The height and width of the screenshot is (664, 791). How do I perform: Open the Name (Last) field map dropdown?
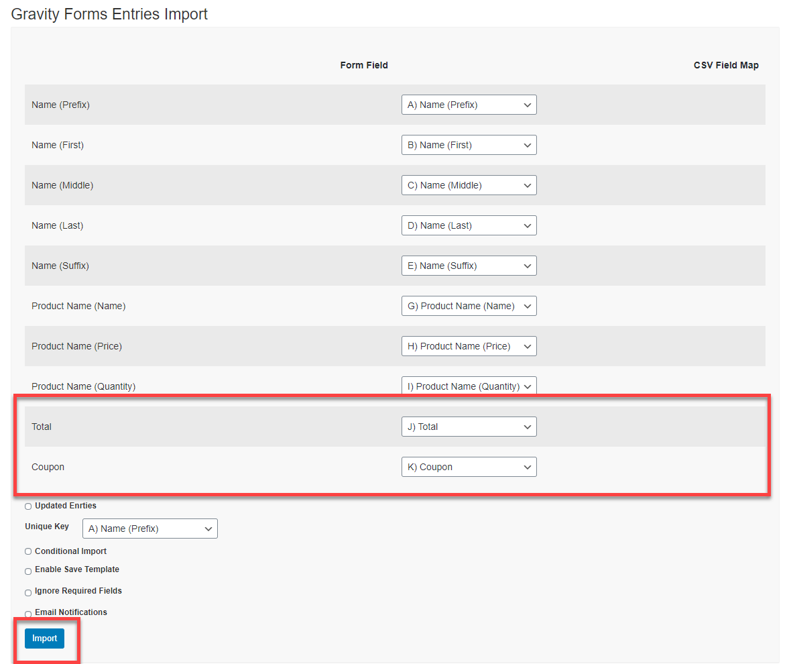pos(469,225)
